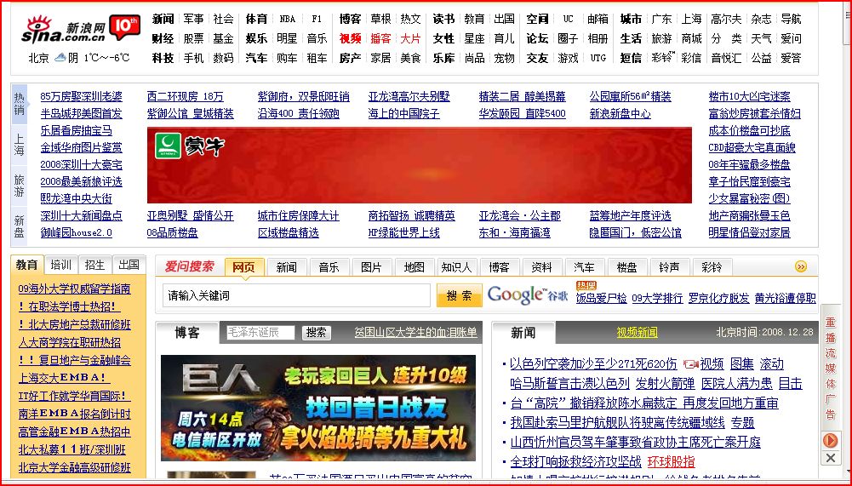Select the 知识人 search tab
The width and height of the screenshot is (852, 486).
[456, 267]
